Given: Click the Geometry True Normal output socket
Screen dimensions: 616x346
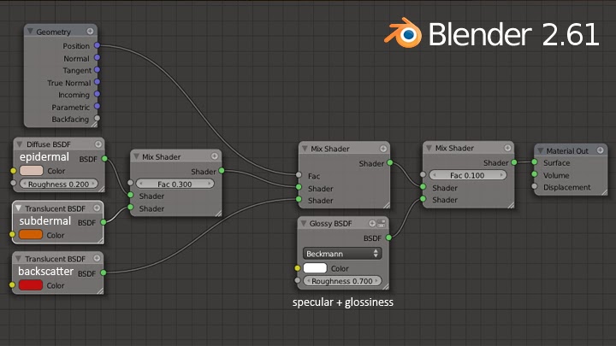Looking at the screenshot, I should tap(97, 82).
